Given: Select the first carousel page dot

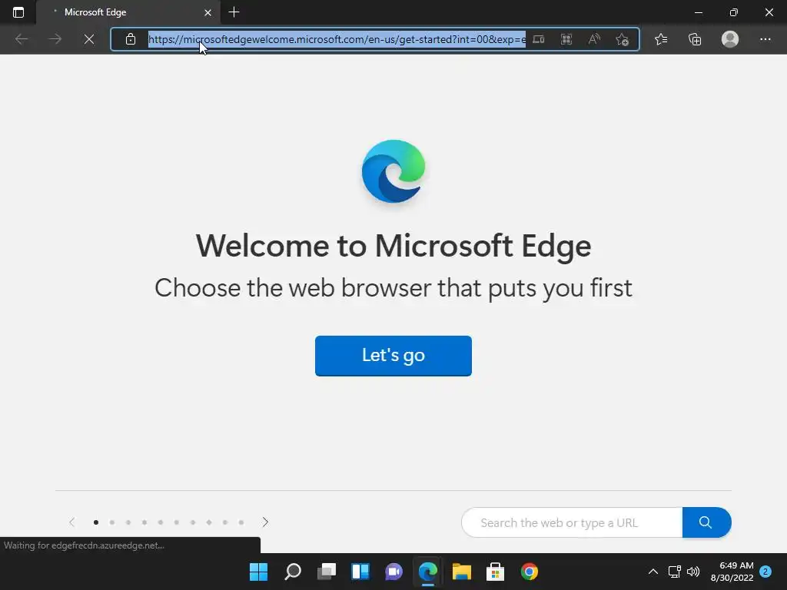Looking at the screenshot, I should (x=96, y=522).
